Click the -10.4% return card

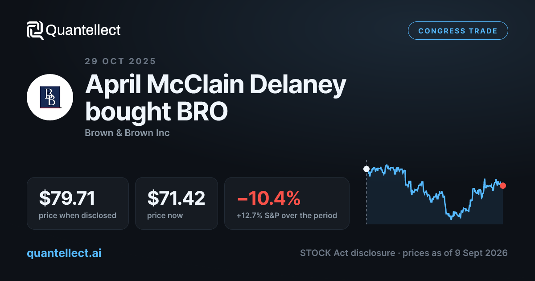(287, 203)
